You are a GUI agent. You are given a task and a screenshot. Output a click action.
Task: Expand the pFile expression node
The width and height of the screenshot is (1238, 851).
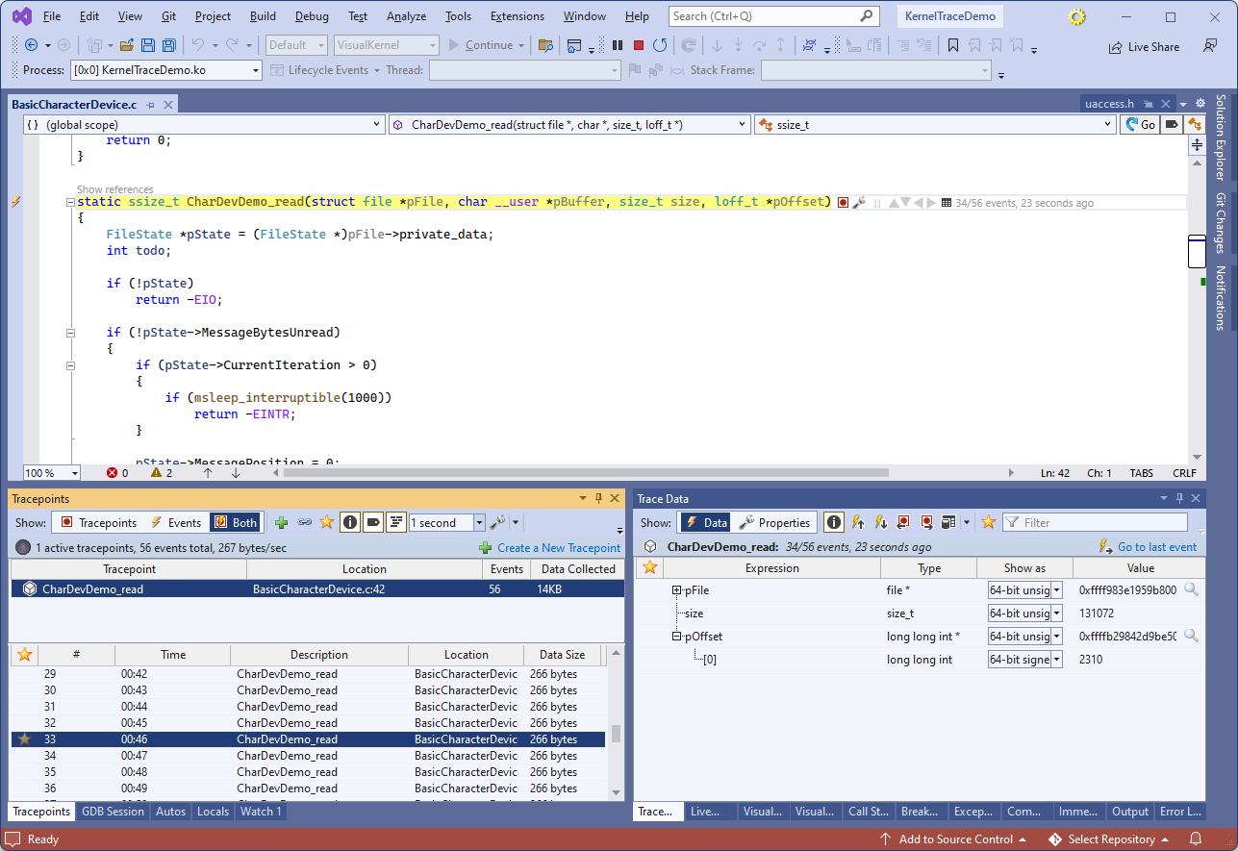677,590
